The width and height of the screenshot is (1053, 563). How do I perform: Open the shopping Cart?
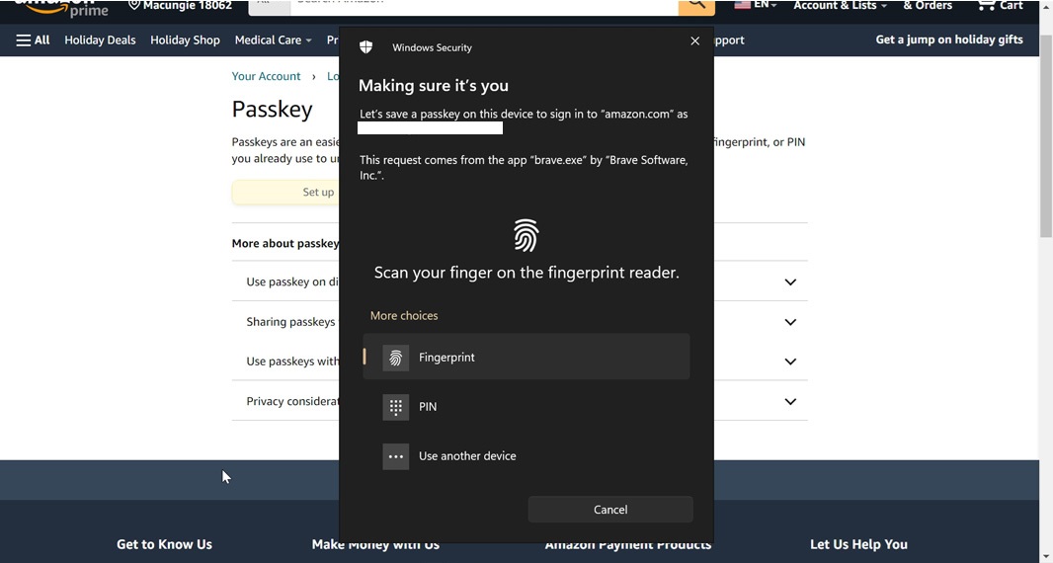coord(999,6)
